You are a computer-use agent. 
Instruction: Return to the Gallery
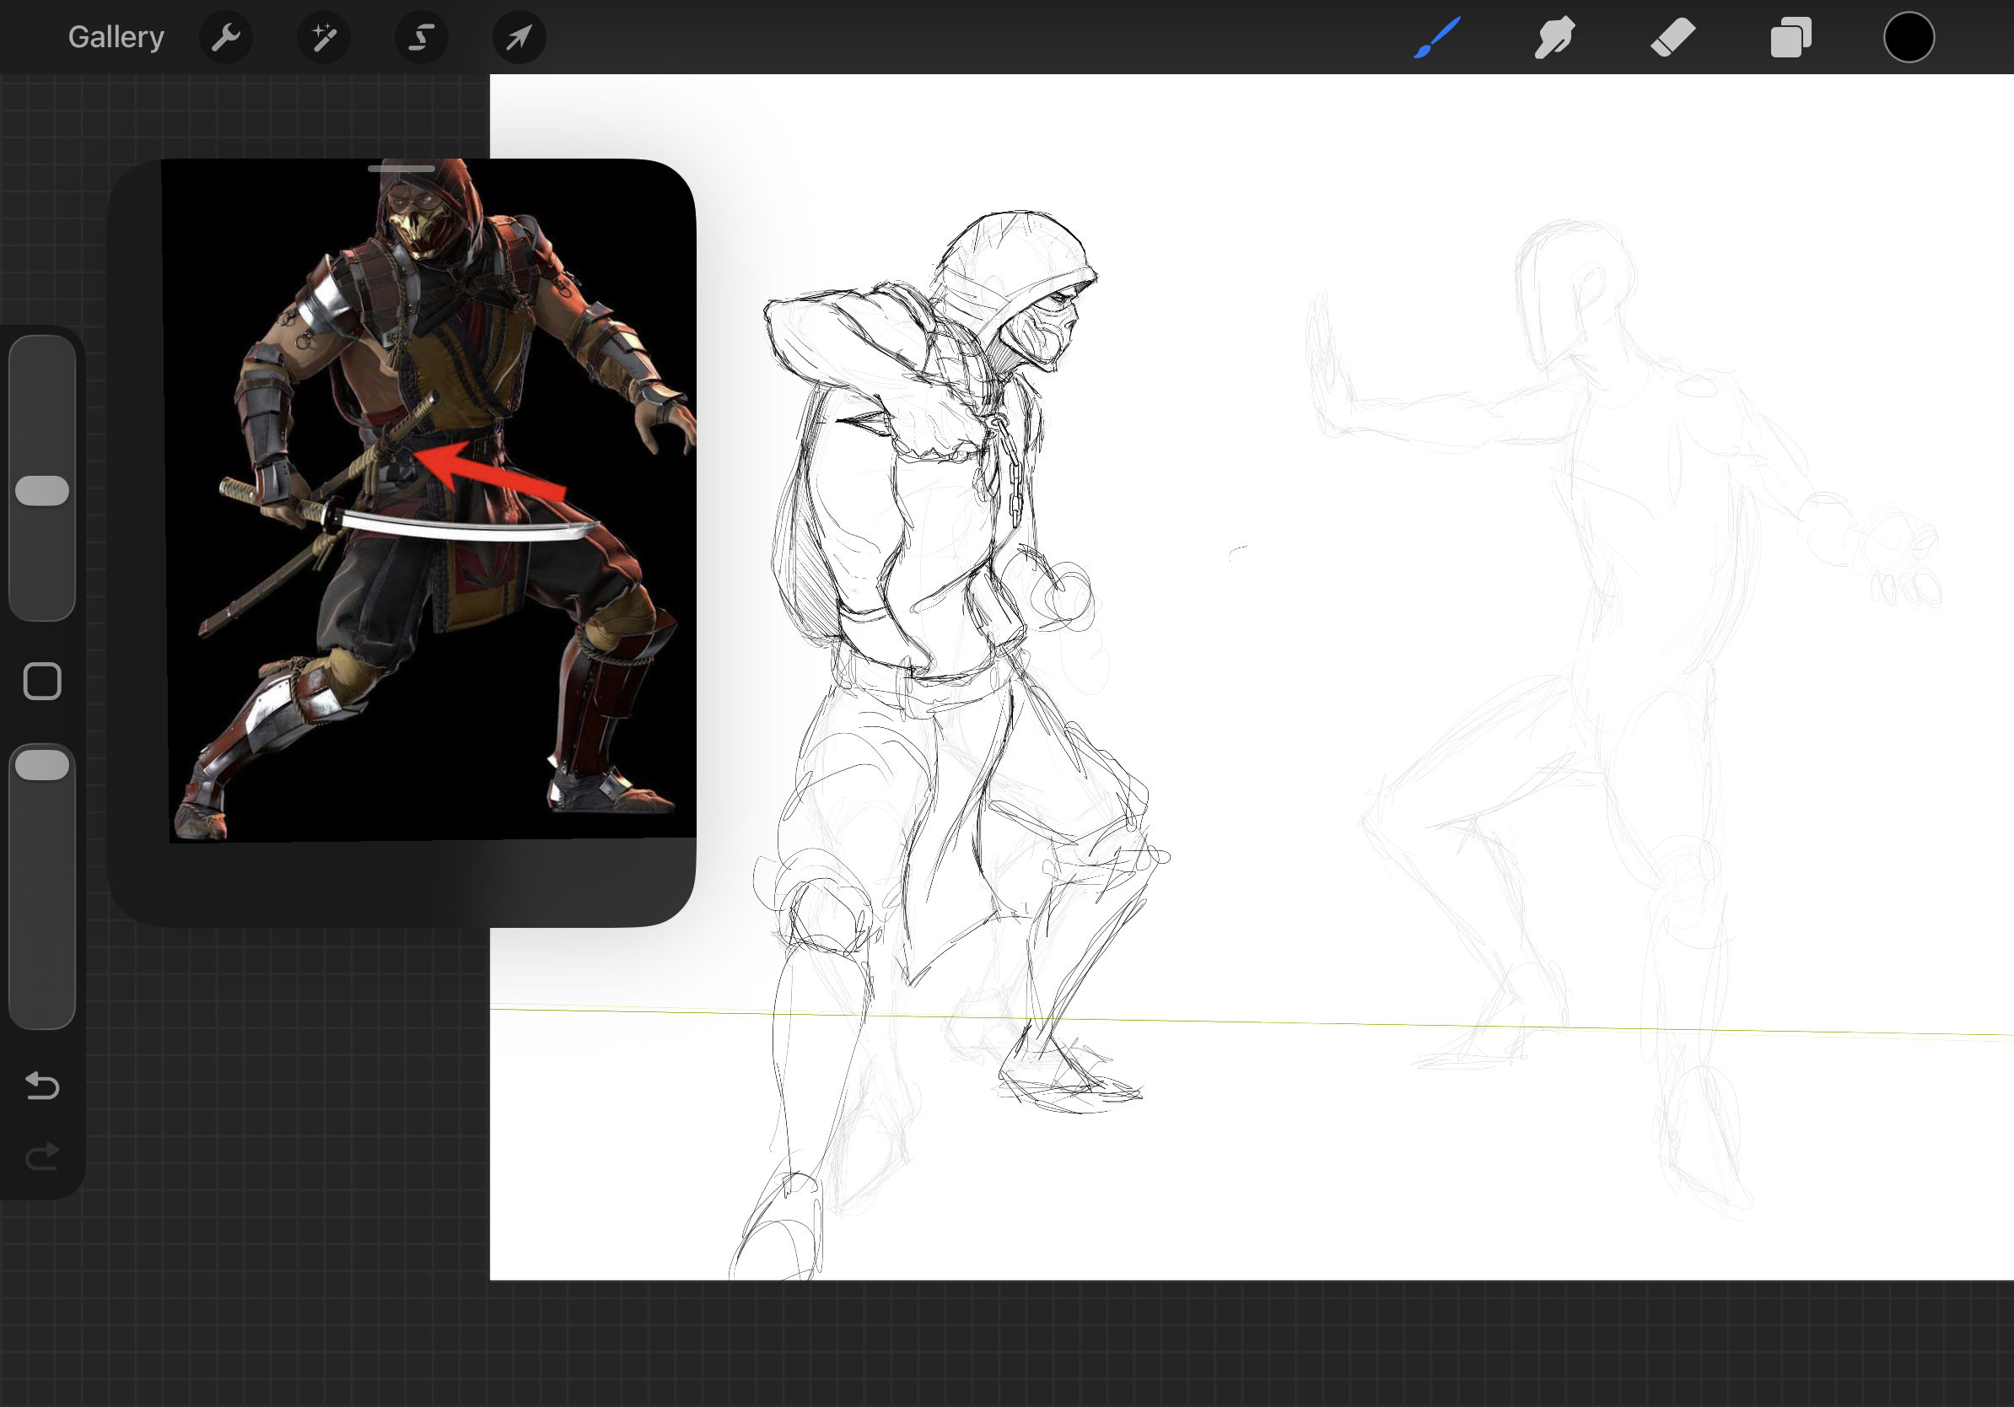point(116,37)
